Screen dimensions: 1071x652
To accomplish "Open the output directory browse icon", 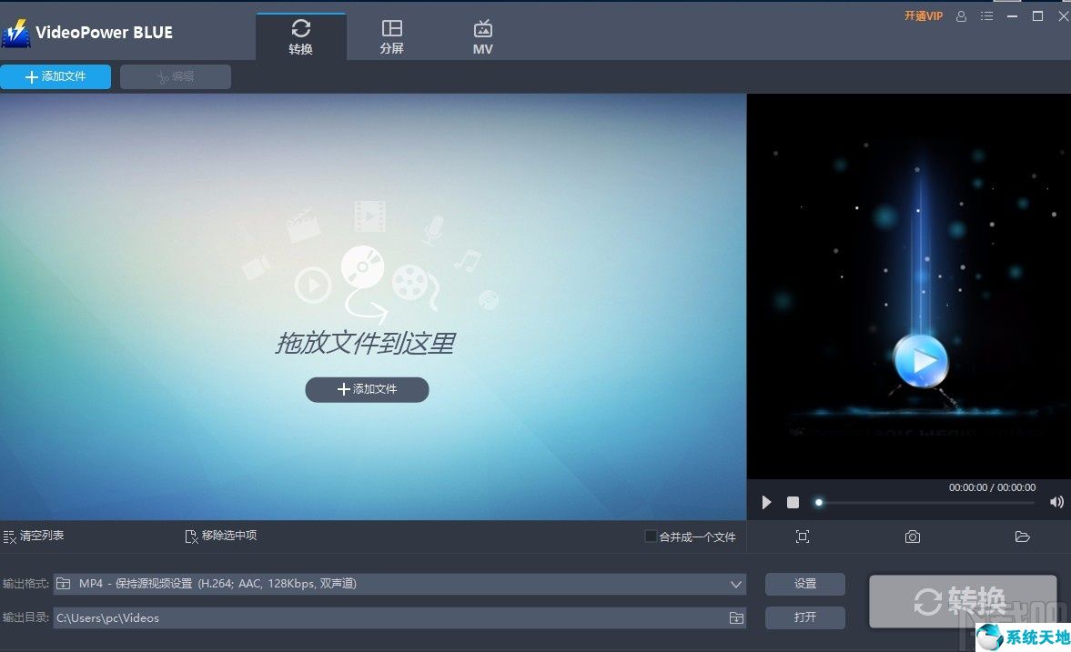I will pos(735,617).
